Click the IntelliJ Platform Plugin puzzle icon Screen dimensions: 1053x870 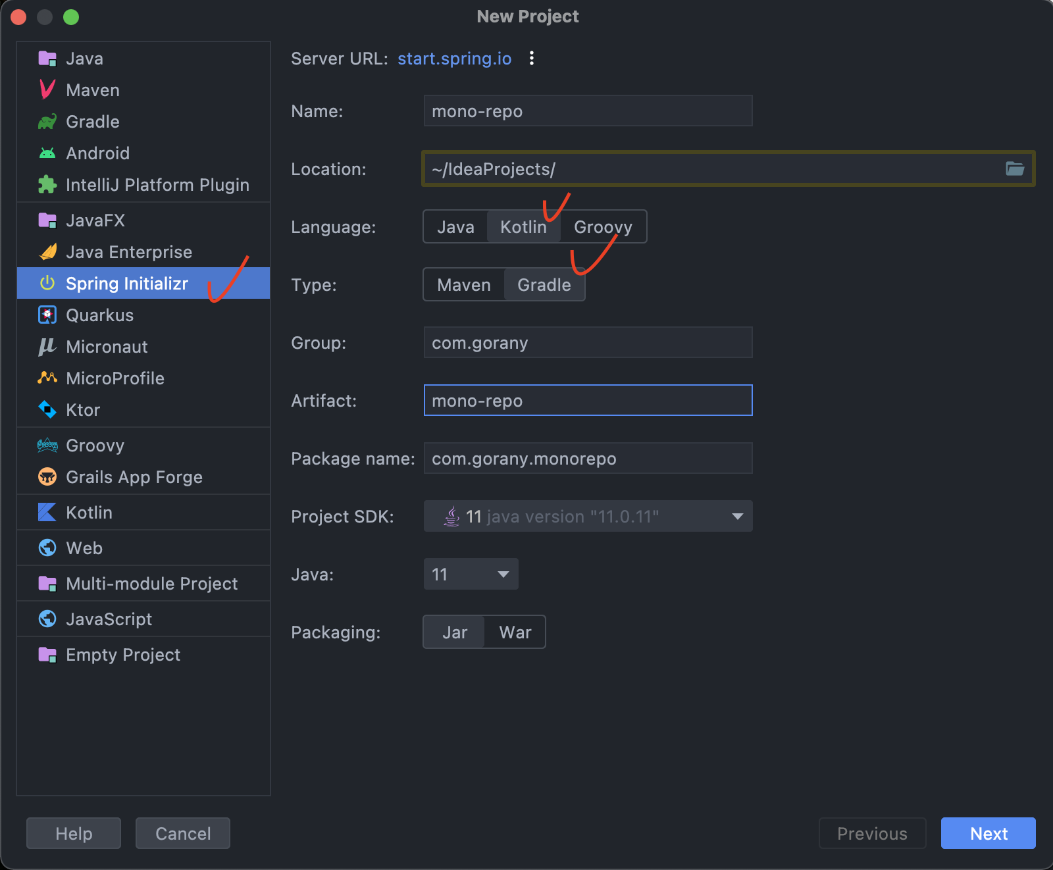47,185
